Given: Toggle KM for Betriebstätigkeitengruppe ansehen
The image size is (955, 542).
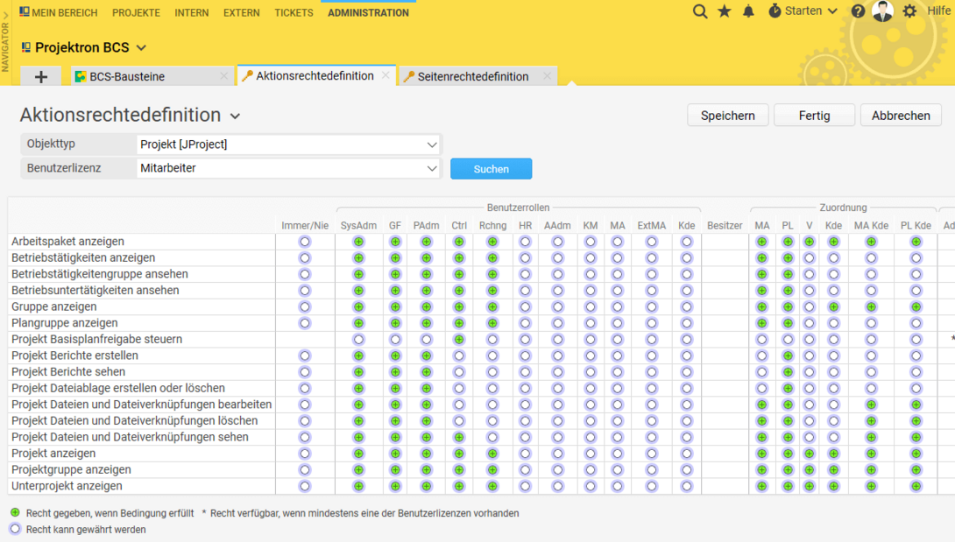Looking at the screenshot, I should pyautogui.click(x=591, y=275).
